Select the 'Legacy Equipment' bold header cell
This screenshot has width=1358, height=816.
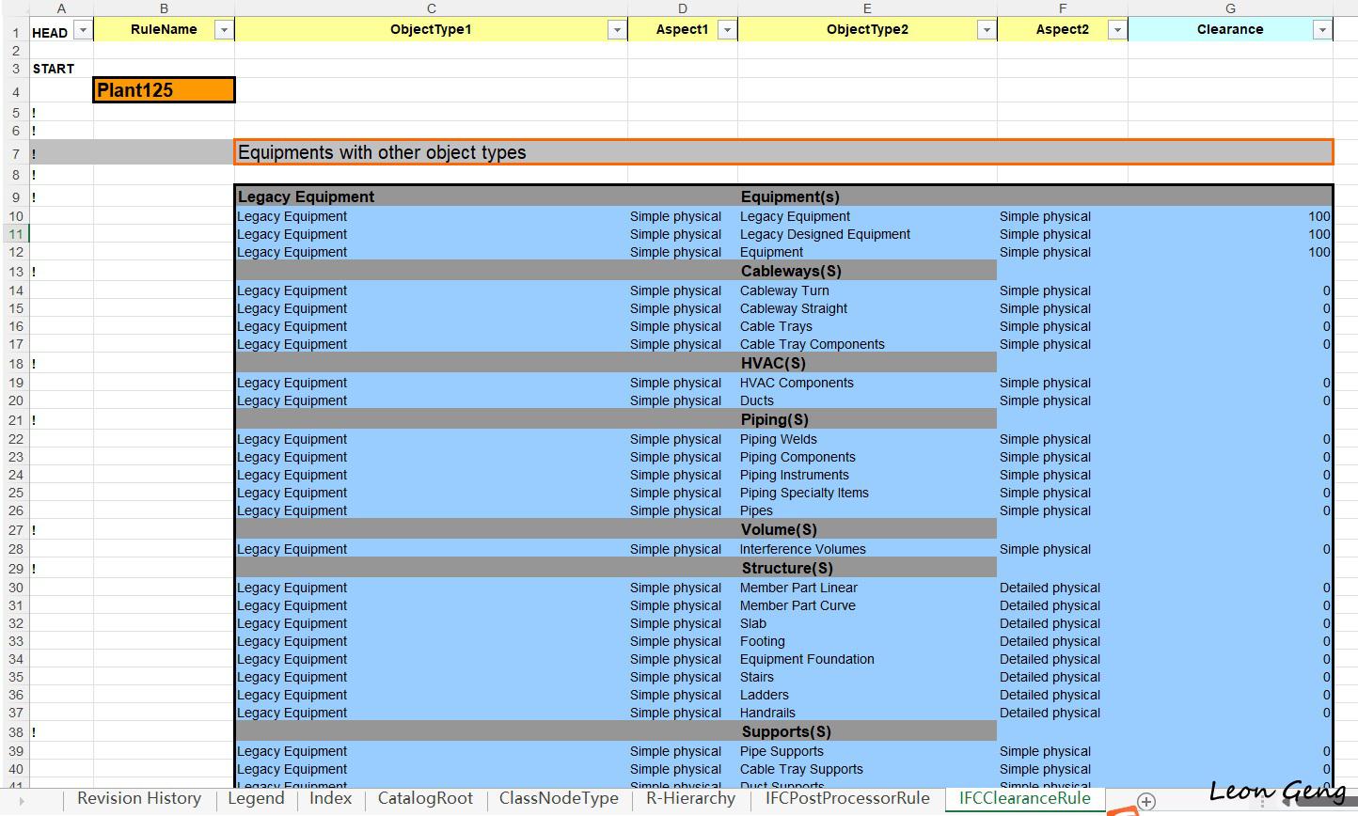click(431, 196)
